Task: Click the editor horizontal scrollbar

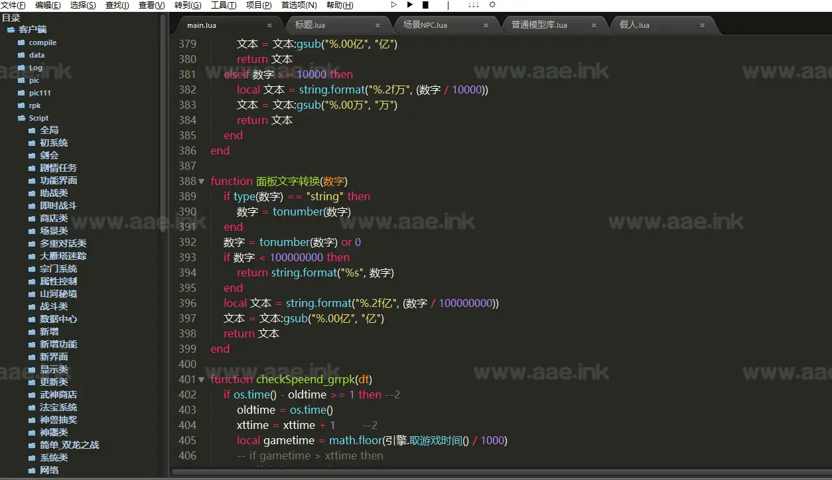Action: coord(501,472)
